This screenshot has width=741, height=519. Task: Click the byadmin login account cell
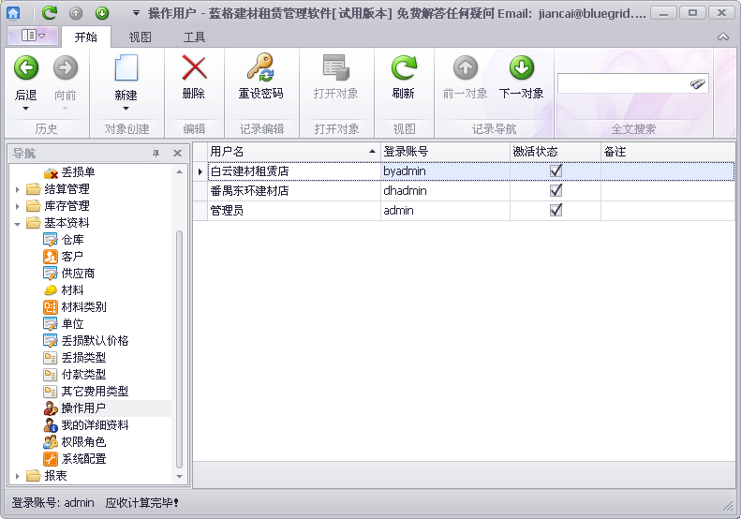click(445, 171)
